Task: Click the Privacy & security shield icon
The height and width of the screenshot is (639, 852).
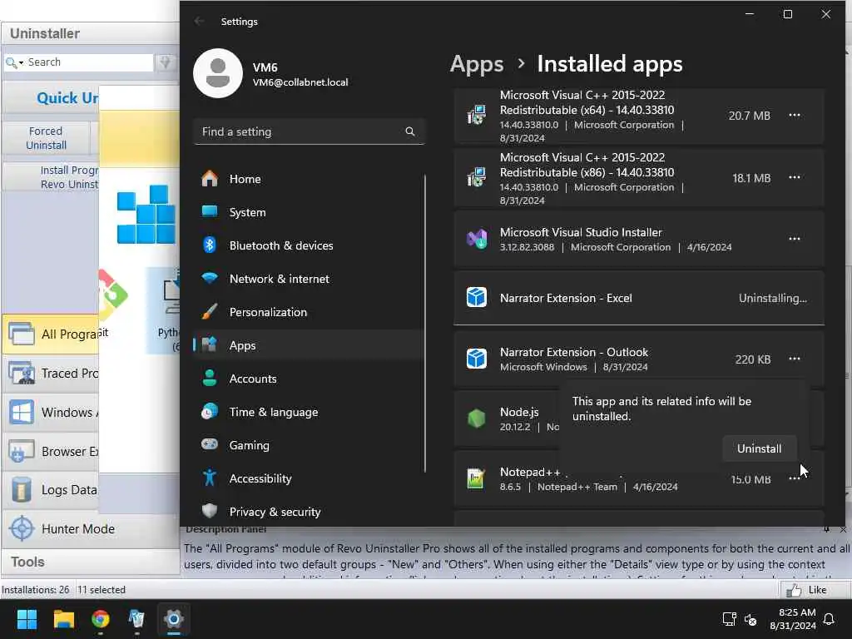Action: coord(210,512)
